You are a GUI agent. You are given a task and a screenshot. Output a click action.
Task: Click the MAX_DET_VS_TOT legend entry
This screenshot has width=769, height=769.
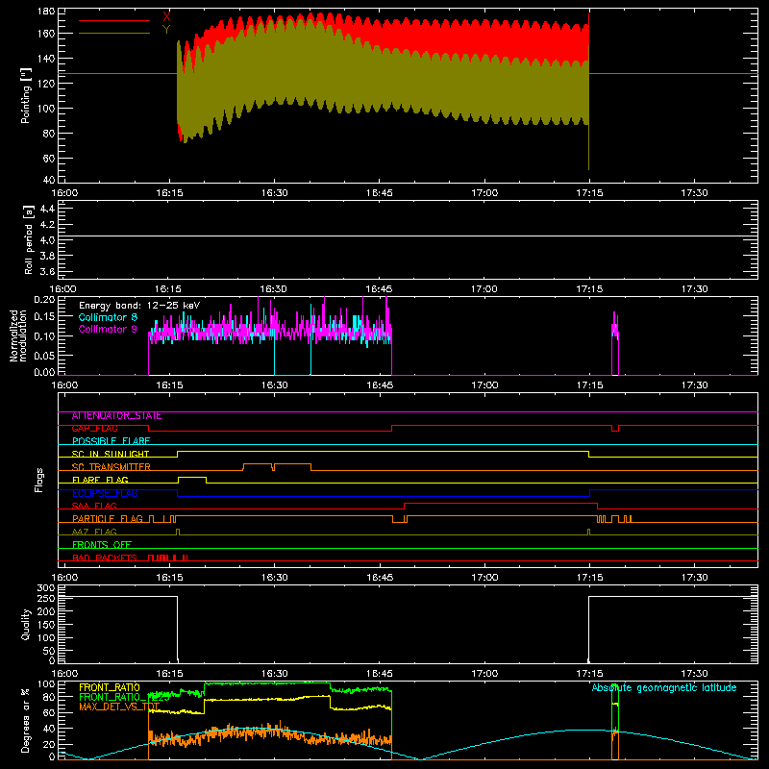[119, 707]
